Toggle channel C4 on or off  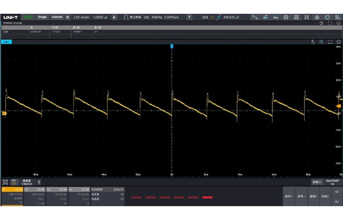coord(79,189)
